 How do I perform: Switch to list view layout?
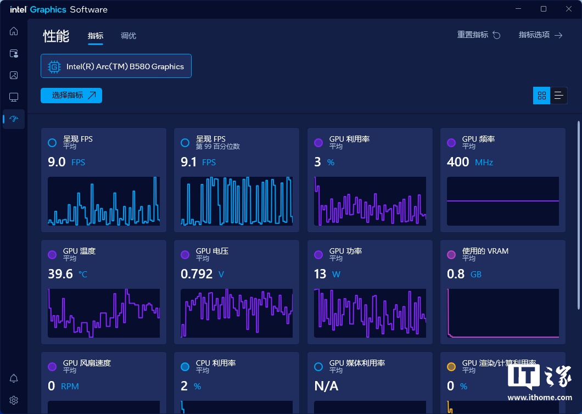click(559, 96)
